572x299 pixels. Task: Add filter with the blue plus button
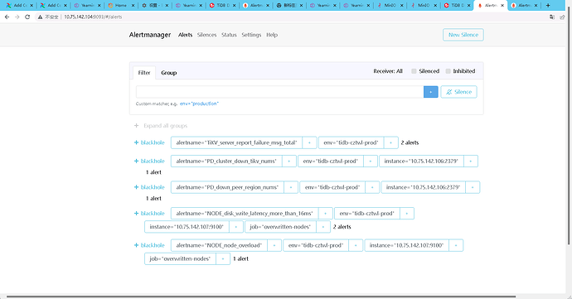point(431,92)
